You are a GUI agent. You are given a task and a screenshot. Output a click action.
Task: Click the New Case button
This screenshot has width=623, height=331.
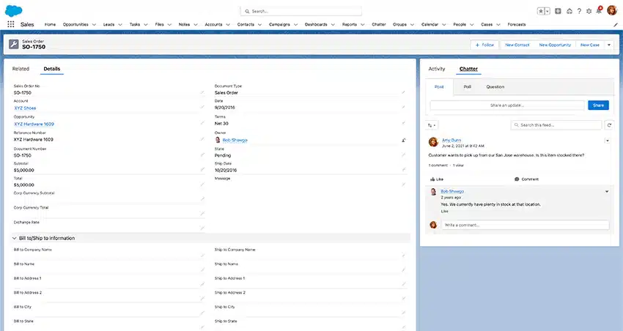[x=589, y=45]
